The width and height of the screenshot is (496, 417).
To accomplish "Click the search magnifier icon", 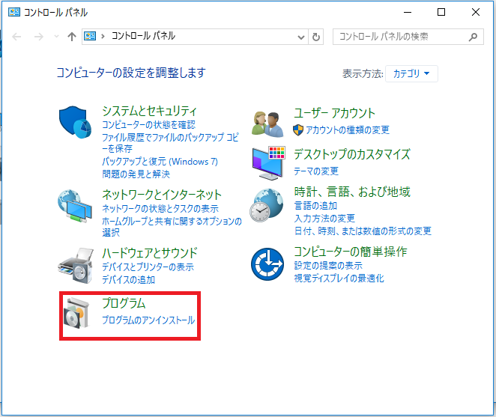I will pos(473,37).
